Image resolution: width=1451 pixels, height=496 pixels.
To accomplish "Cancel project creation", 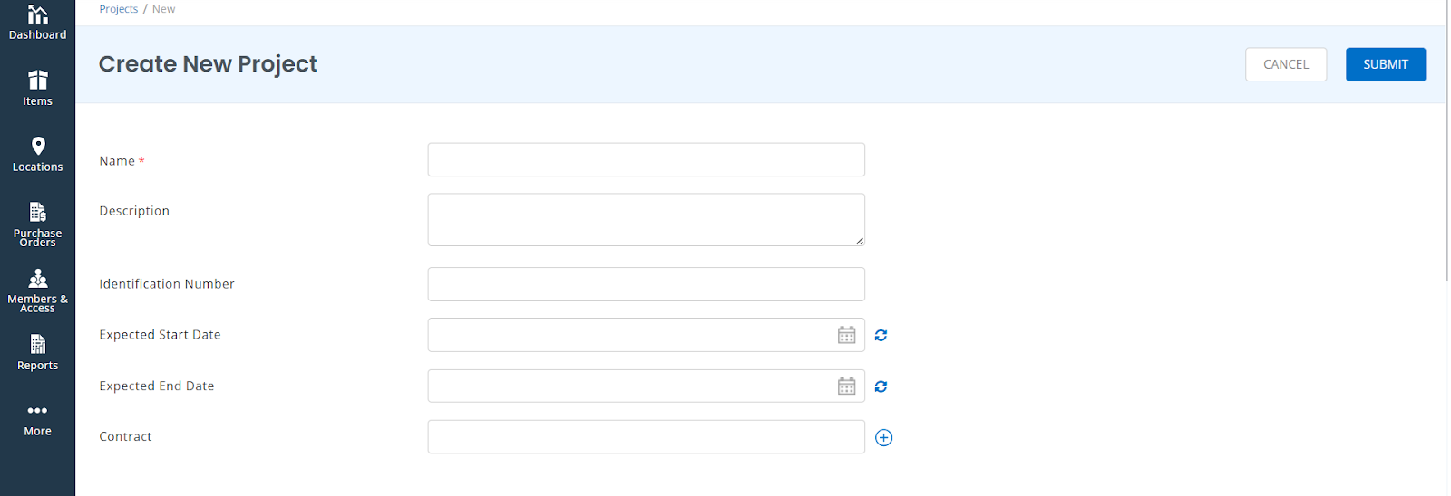I will click(1285, 64).
